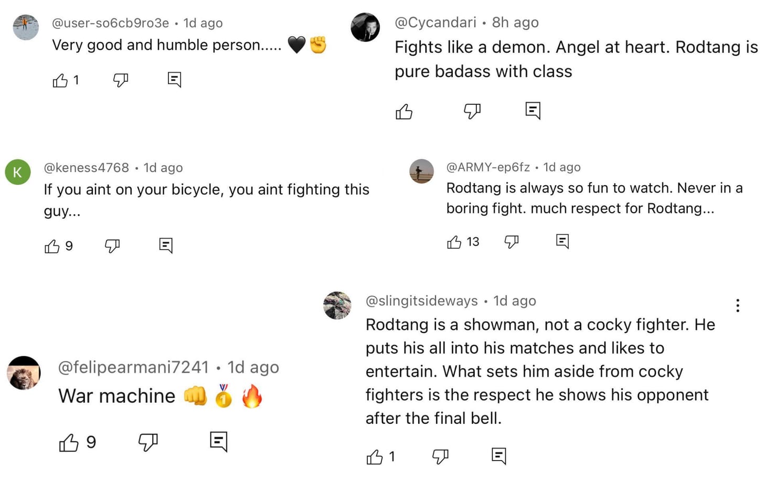The height and width of the screenshot is (479, 766).
Task: Click @ARMY-ep6fz's avatar
Action: tap(421, 171)
